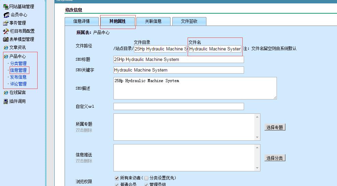Click the 事务管理 icon in sidebar
Image resolution: width=337 pixels, height=186 pixels.
(x=6, y=23)
